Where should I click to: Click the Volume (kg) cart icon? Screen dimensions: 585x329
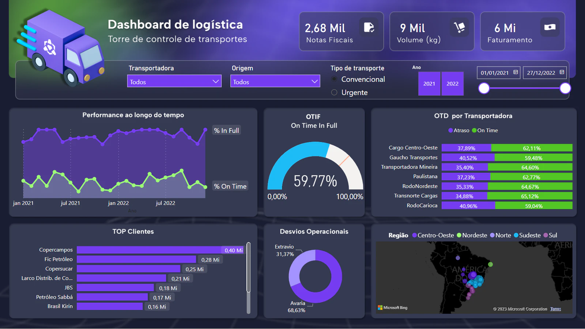tap(459, 27)
